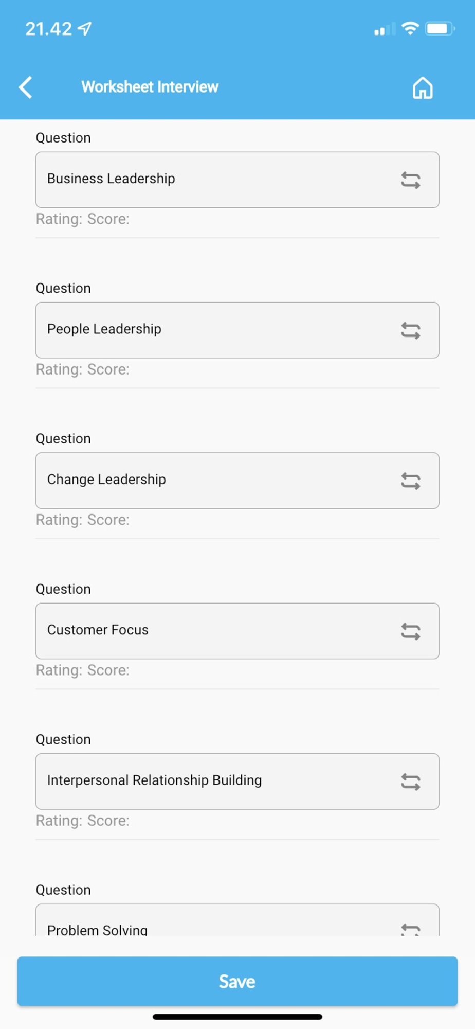Screen dimensions: 475x1029
Task: Tap swap icon for Interpersonal Relationship Building
Action: [x=411, y=782]
